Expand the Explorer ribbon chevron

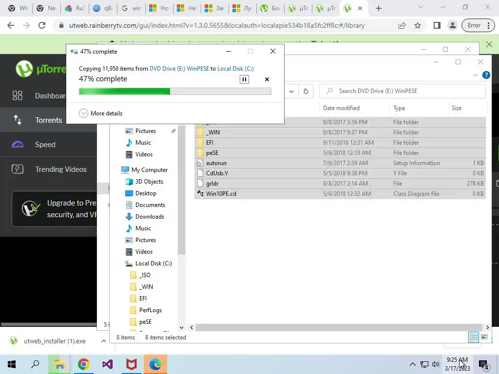click(476, 75)
